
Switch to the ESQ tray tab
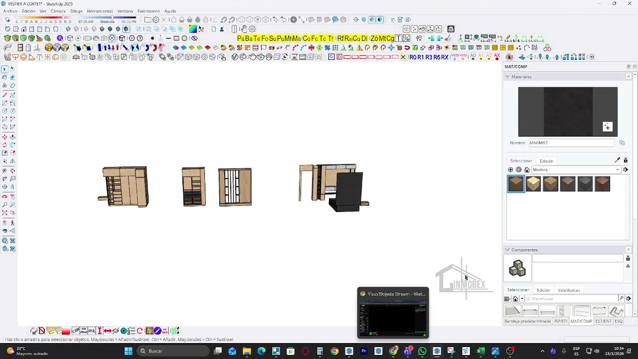pyautogui.click(x=619, y=321)
